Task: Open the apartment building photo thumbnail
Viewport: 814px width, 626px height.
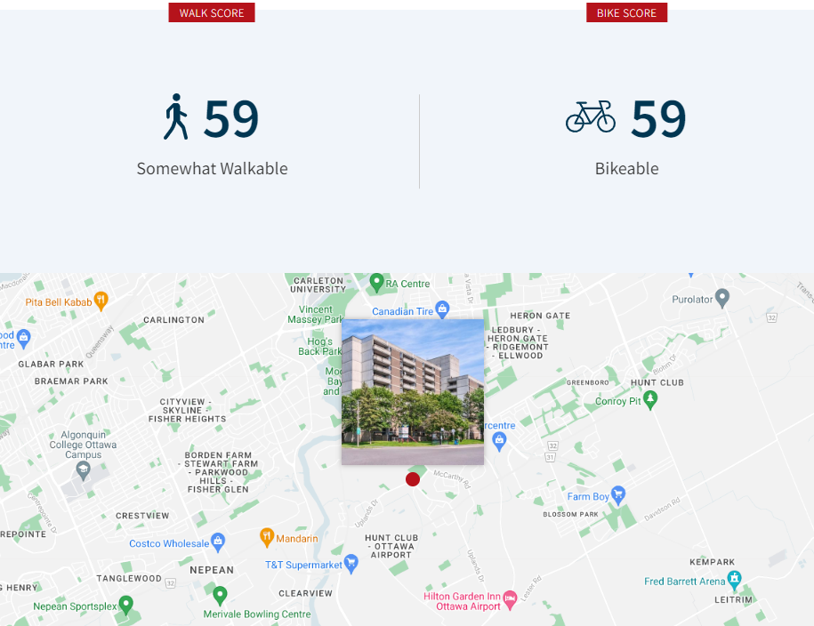Action: point(413,391)
